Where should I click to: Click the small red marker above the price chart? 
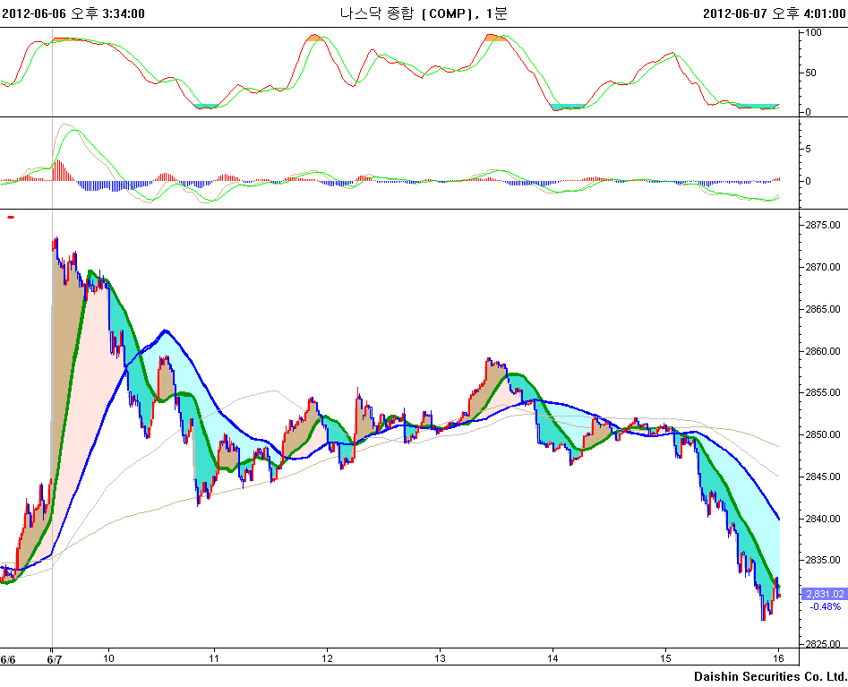point(11,217)
